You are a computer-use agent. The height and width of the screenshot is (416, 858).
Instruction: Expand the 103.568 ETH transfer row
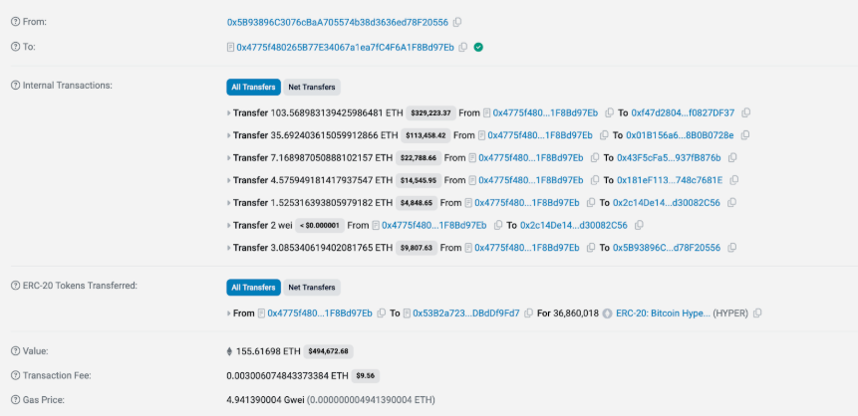pyautogui.click(x=229, y=113)
